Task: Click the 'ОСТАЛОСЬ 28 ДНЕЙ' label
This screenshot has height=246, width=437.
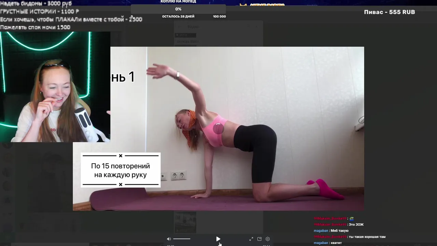Action: coord(178,16)
